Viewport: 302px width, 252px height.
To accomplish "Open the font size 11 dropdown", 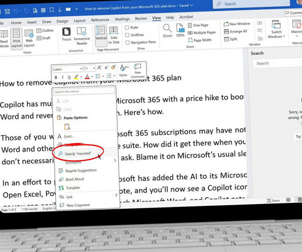I will tap(94, 68).
